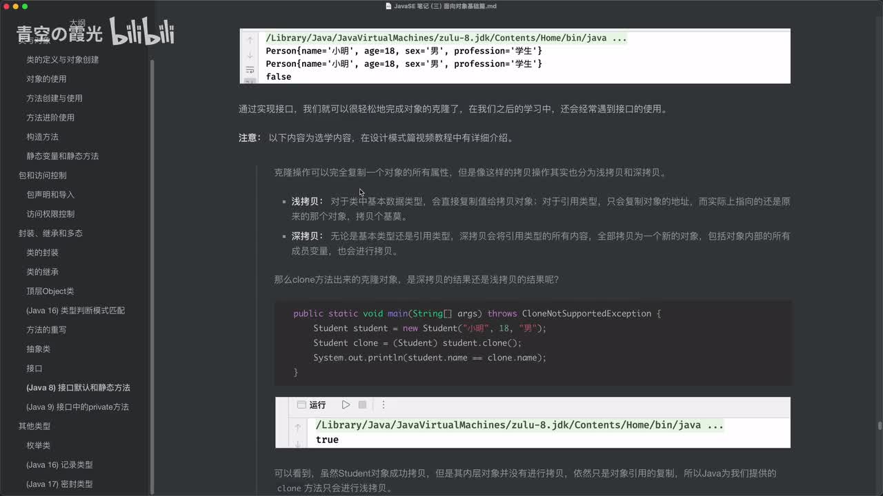Jump to 接口 outline entry
This screenshot has width=883, height=496.
pyautogui.click(x=34, y=369)
